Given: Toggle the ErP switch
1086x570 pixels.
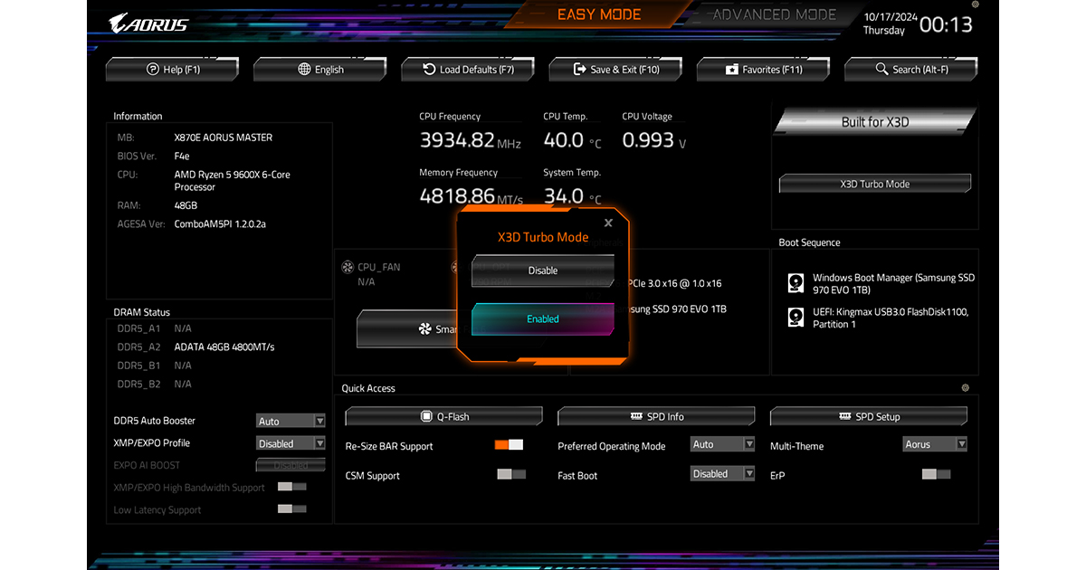Looking at the screenshot, I should [x=937, y=474].
